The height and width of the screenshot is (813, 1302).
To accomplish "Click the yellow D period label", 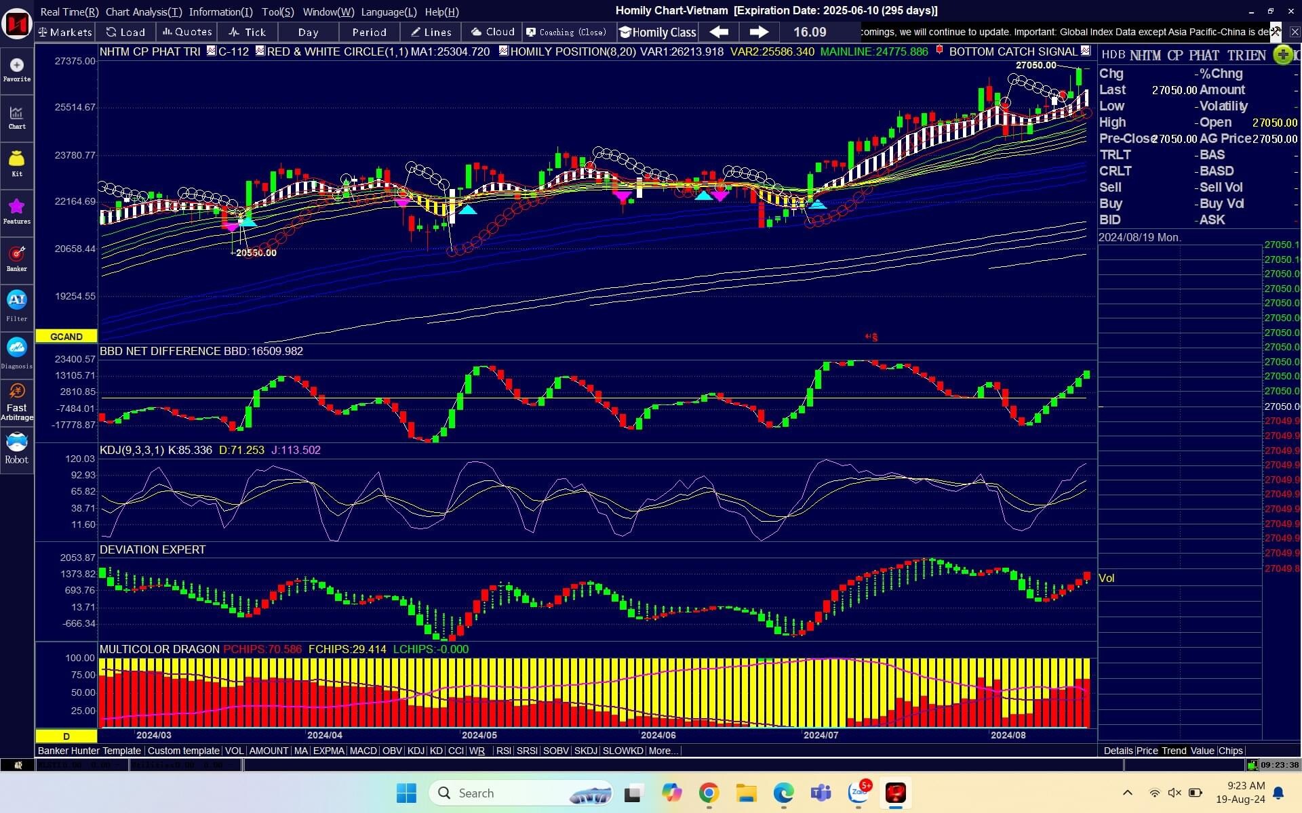I will pos(66,736).
